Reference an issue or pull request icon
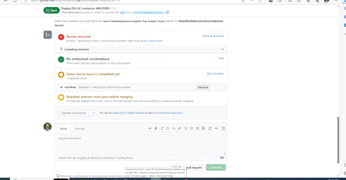 [x=210, y=128]
